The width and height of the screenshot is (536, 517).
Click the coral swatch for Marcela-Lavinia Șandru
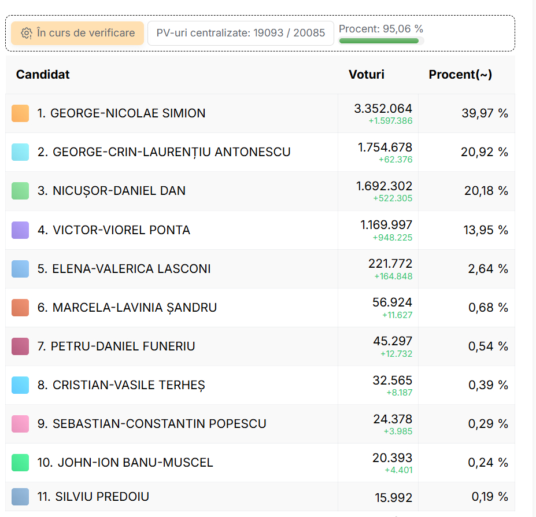20,308
